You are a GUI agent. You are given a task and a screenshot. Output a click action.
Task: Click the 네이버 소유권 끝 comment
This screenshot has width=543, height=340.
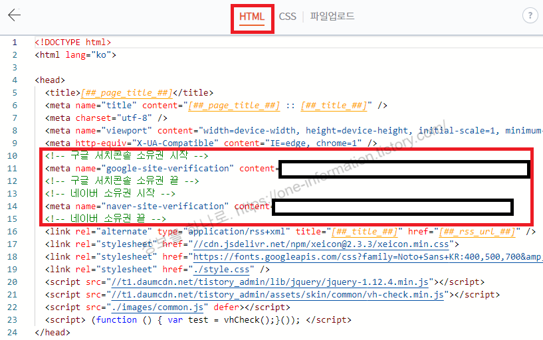[x=106, y=218]
